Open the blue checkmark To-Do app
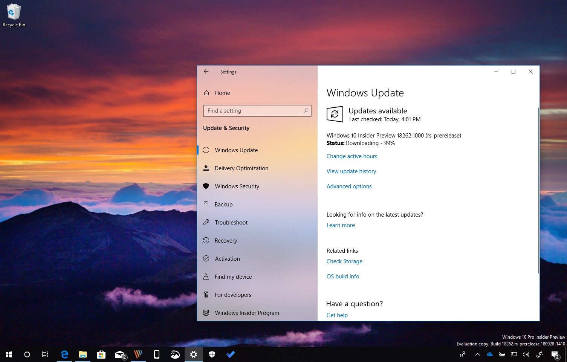The height and width of the screenshot is (362, 567). [x=231, y=354]
